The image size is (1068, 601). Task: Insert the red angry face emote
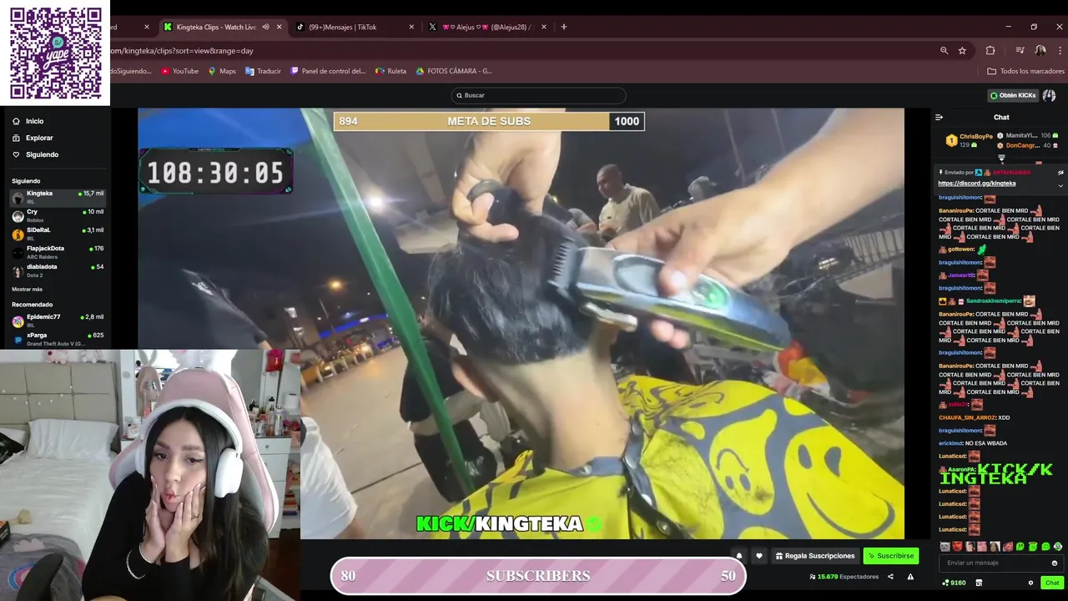pos(958,547)
